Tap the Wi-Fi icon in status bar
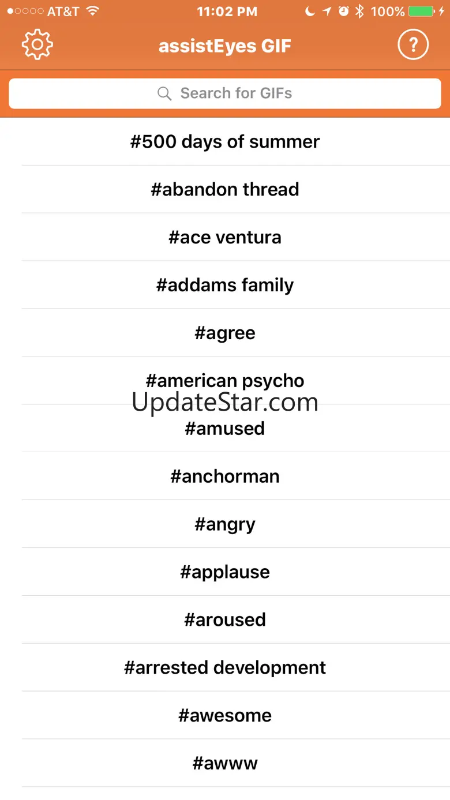The height and width of the screenshot is (800, 450). [92, 11]
